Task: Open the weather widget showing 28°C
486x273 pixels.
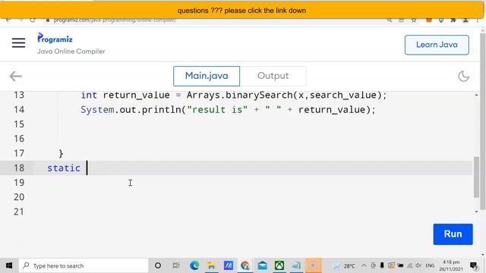Action: pos(343,266)
